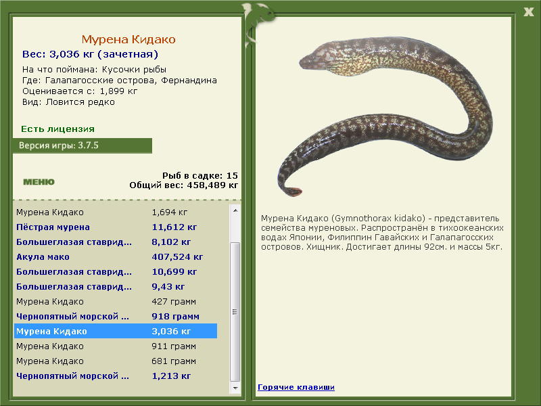Image resolution: width=541 pixels, height=406 pixels.
Task: Click the chameleon logo icon
Action: pyautogui.click(x=257, y=24)
